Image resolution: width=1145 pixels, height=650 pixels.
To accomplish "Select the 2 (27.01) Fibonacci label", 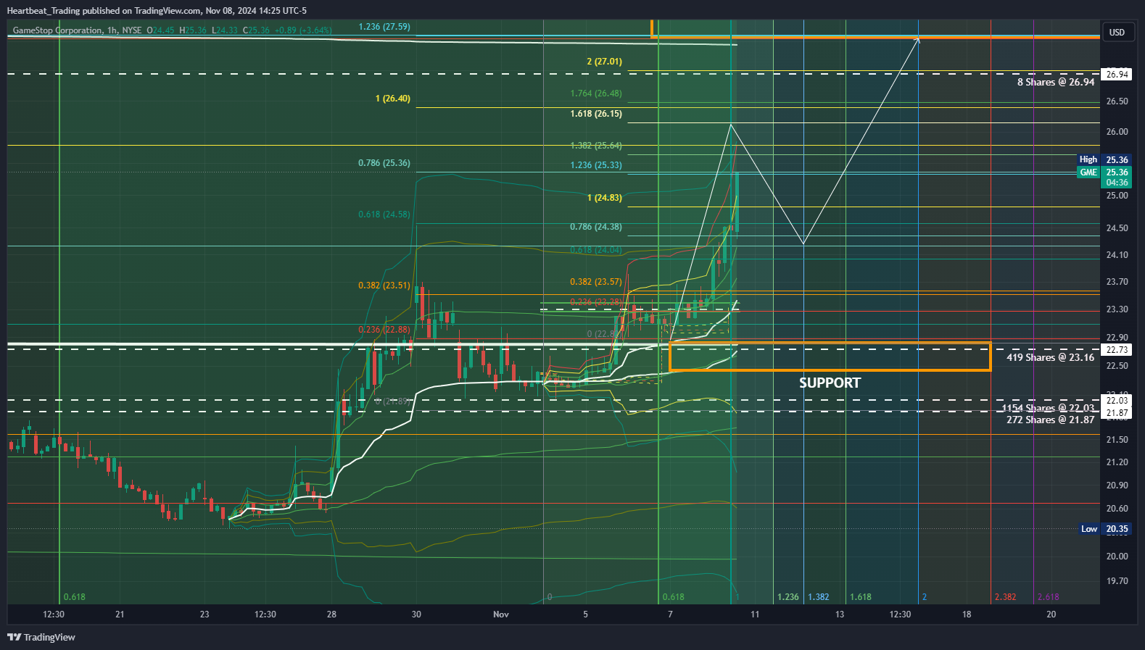I will [x=604, y=62].
